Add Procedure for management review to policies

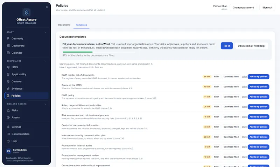point(258,157)
